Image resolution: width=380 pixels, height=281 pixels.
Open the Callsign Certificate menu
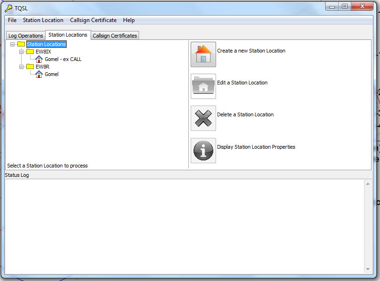[x=93, y=20]
